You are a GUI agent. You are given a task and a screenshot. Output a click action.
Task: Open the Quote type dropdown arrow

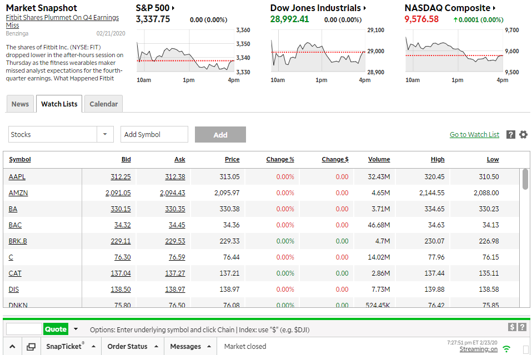[x=76, y=329]
